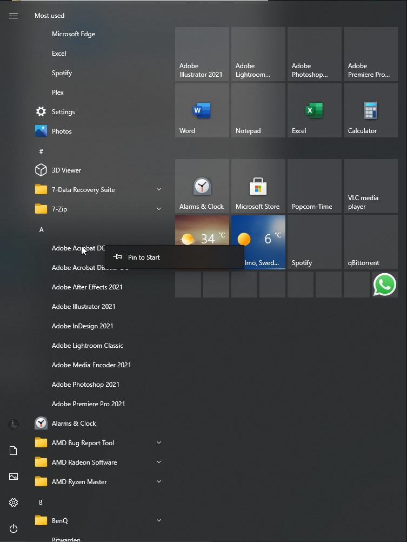Click the WhatsApp tile icon
This screenshot has width=407, height=542.
tap(384, 285)
